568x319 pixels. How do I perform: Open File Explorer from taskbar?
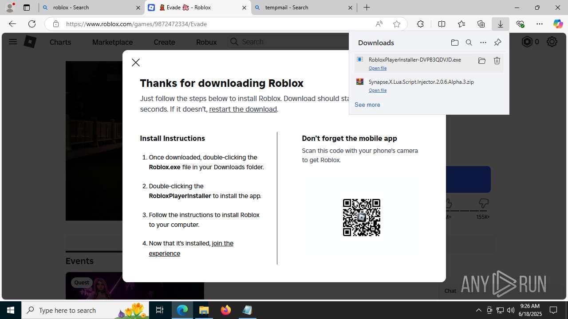(204, 310)
